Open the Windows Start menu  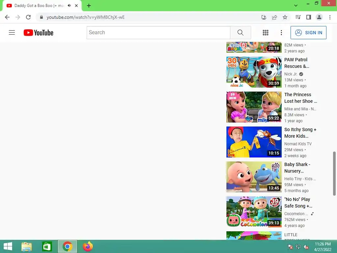click(x=8, y=246)
